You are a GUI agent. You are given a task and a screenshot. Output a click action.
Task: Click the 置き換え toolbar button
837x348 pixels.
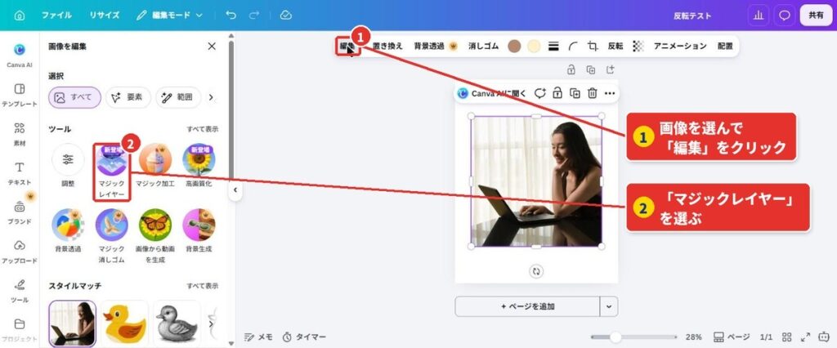click(x=387, y=46)
